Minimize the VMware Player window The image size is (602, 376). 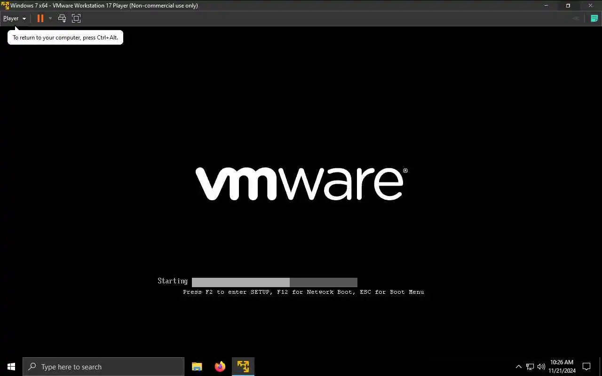coord(546,6)
